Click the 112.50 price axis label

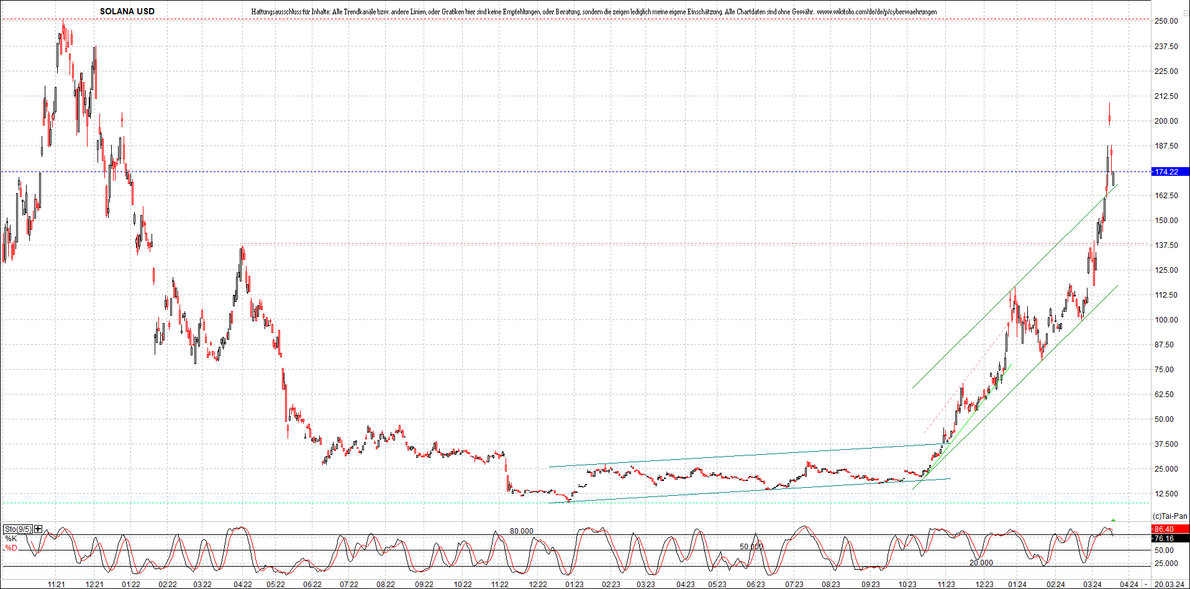tap(1166, 295)
